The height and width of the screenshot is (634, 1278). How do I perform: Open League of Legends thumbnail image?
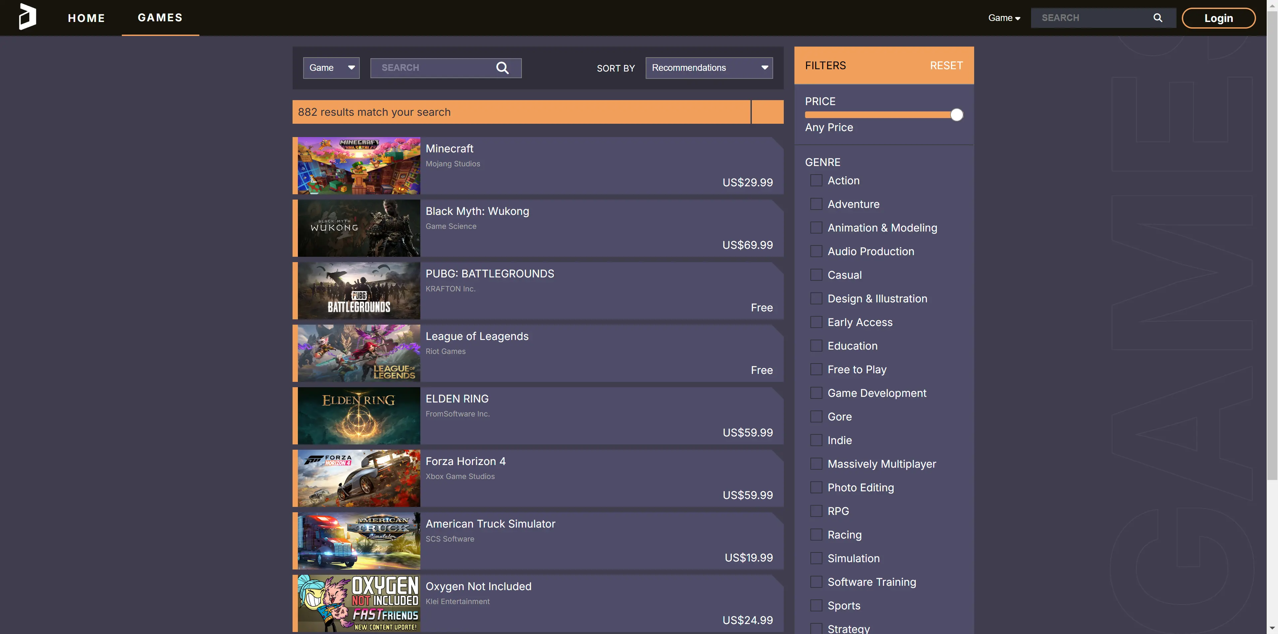pyautogui.click(x=359, y=353)
